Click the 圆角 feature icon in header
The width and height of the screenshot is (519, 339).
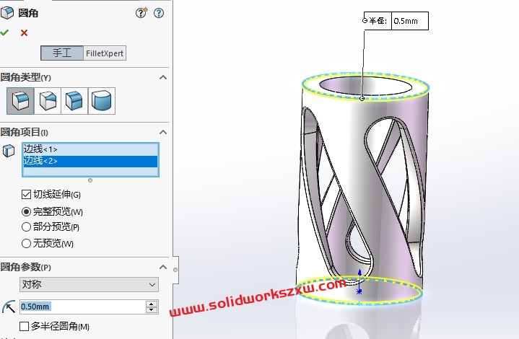coord(7,12)
